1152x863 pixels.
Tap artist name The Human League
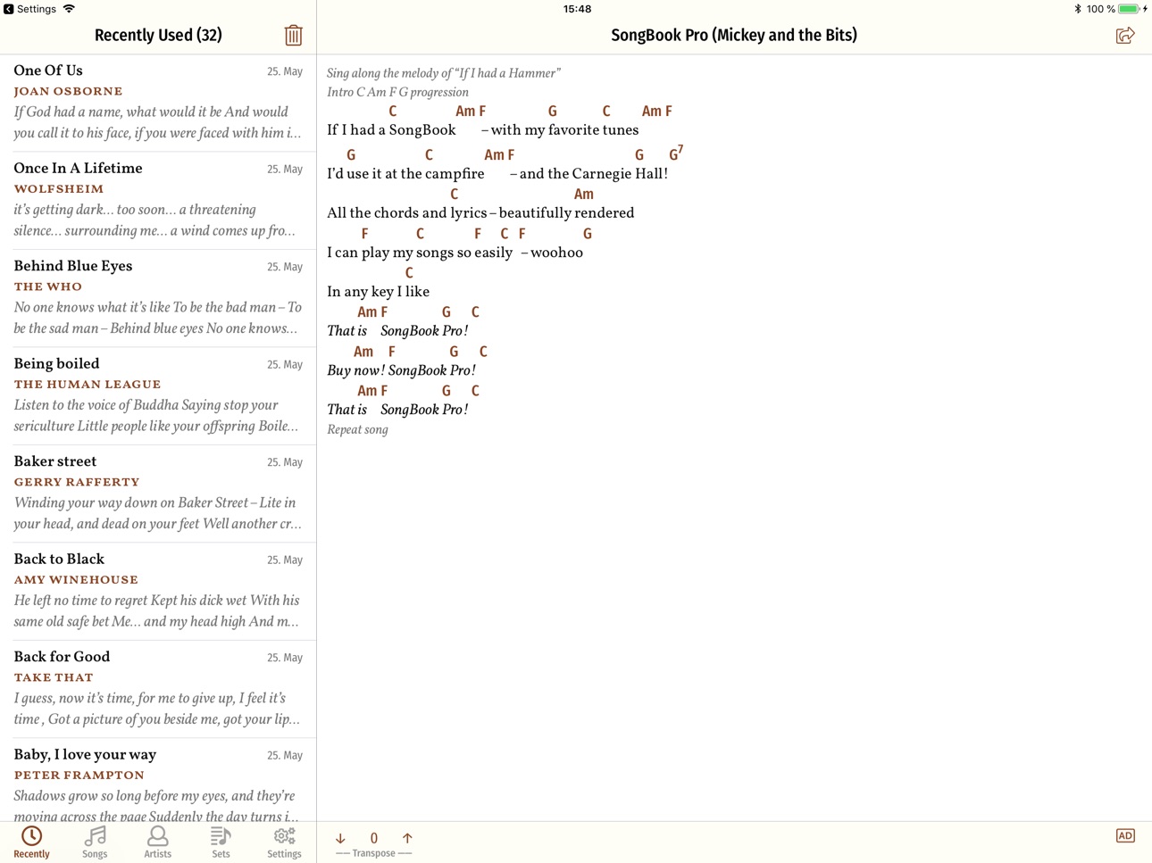tap(88, 385)
